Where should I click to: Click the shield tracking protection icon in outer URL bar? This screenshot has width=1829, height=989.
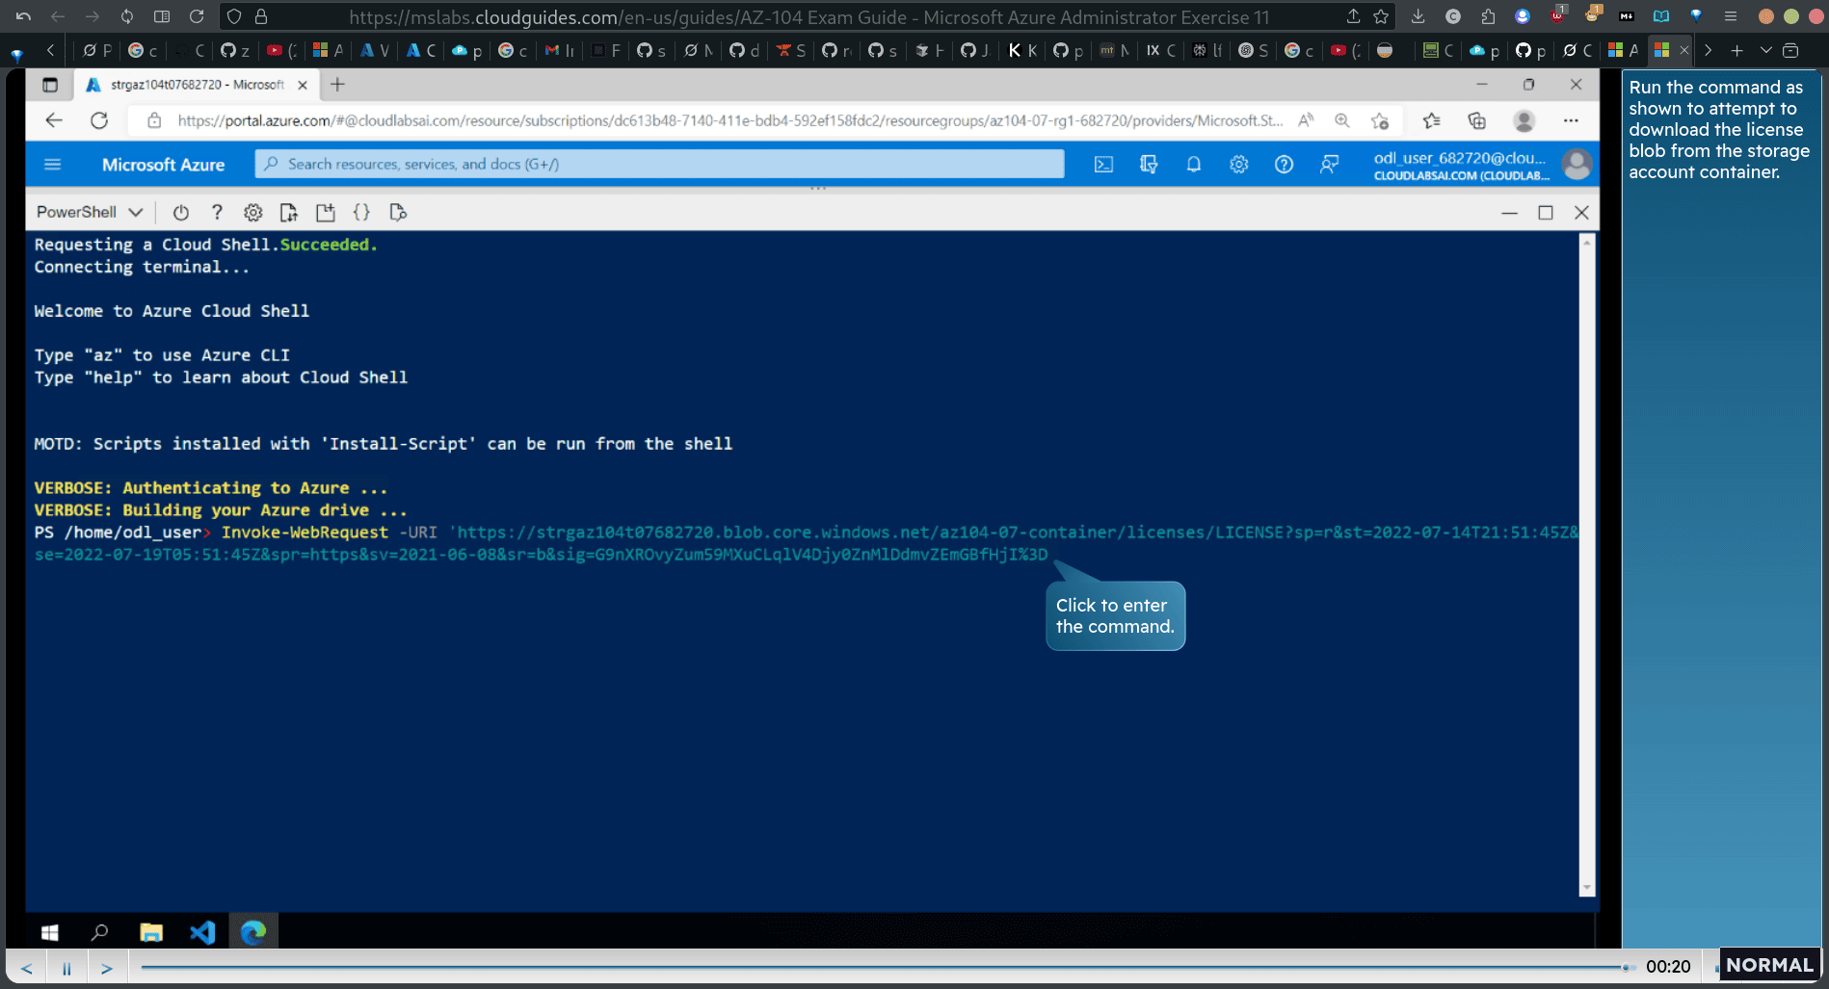pyautogui.click(x=234, y=16)
